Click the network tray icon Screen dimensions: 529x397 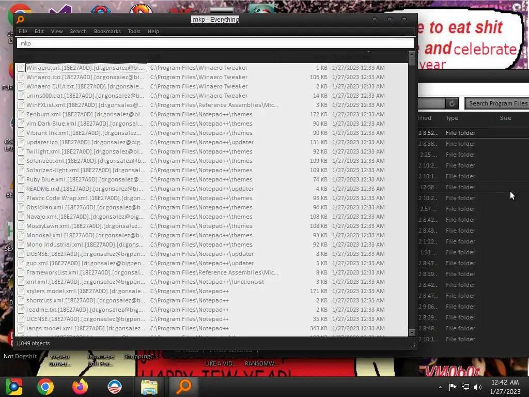pyautogui.click(x=465, y=387)
